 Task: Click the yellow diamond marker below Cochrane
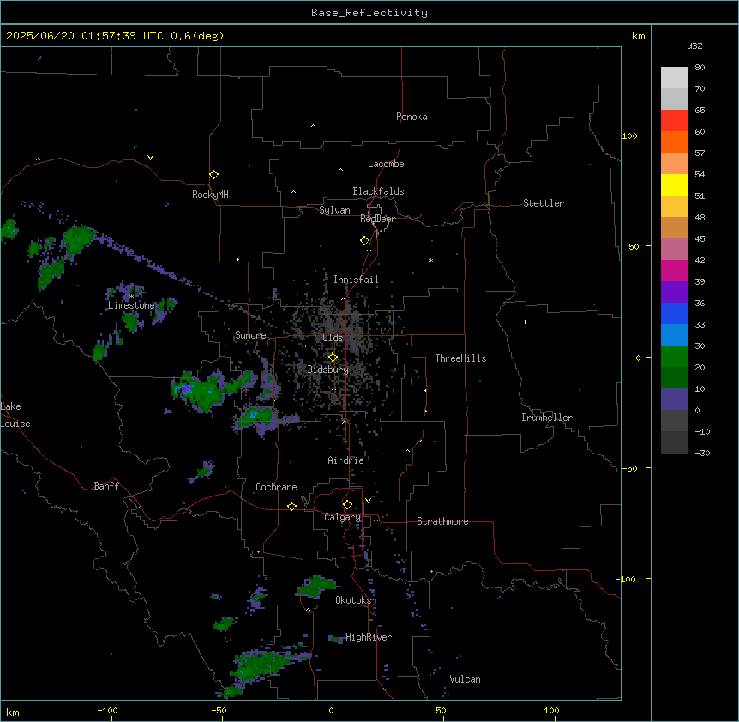291,506
